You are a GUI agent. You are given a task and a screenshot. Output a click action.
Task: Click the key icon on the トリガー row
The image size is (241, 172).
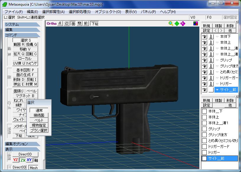pyautogui.click(x=211, y=84)
